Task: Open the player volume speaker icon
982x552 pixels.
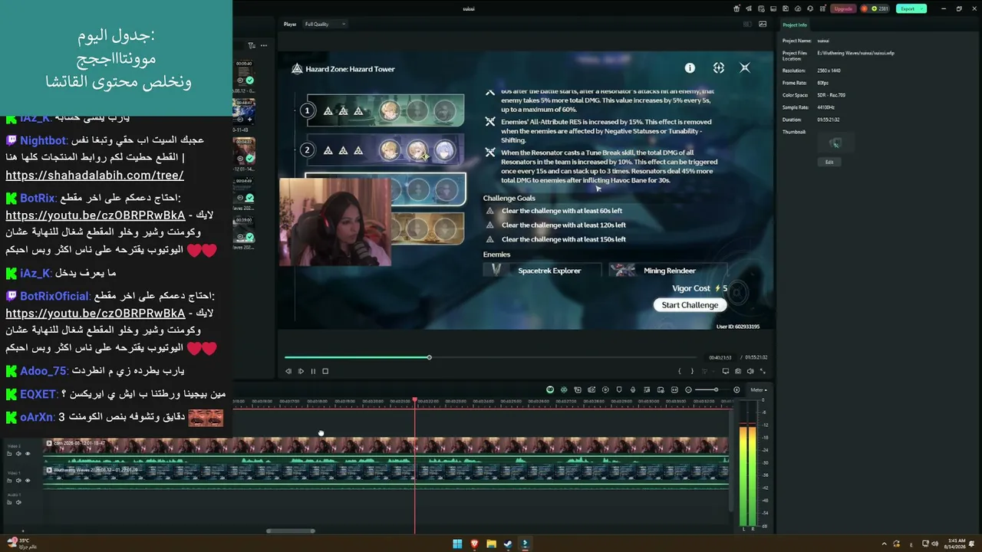Action: coord(750,371)
